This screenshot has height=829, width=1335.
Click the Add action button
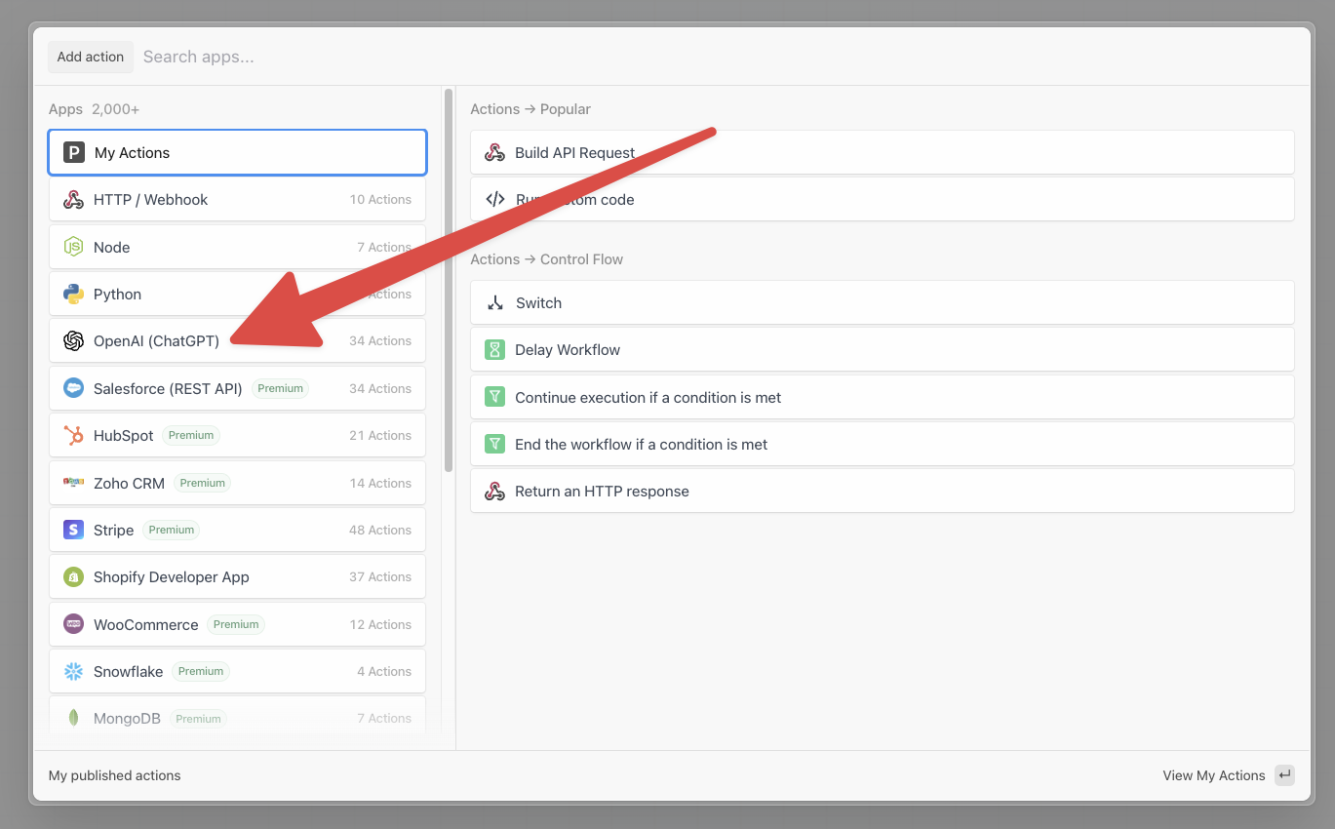click(x=91, y=57)
